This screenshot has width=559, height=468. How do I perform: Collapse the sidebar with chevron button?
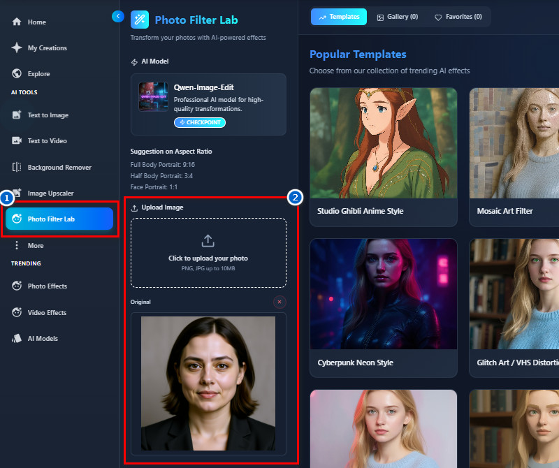pyautogui.click(x=117, y=16)
